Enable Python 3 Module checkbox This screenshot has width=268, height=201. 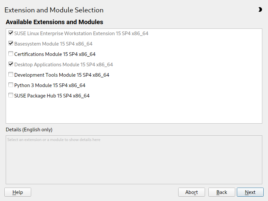11,85
